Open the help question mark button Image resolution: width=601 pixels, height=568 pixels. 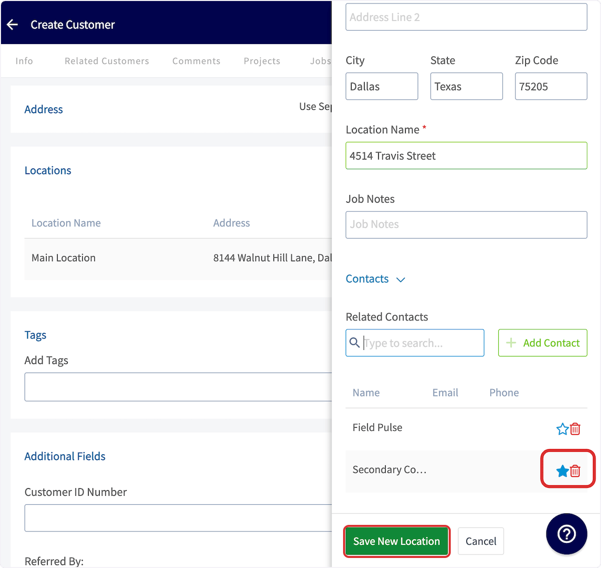click(566, 534)
